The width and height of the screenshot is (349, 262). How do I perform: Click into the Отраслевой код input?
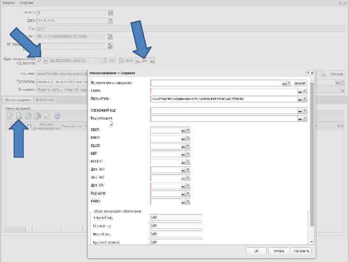tap(224, 111)
